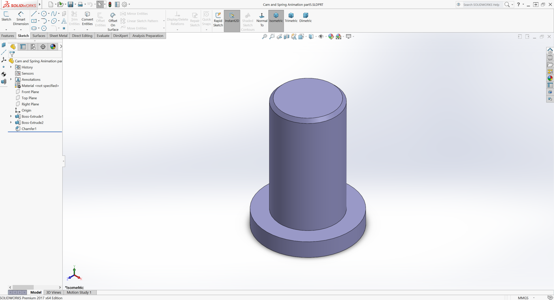Click the Zoom to Fit icon
Viewport: 554px width, 300px height.
click(x=264, y=37)
